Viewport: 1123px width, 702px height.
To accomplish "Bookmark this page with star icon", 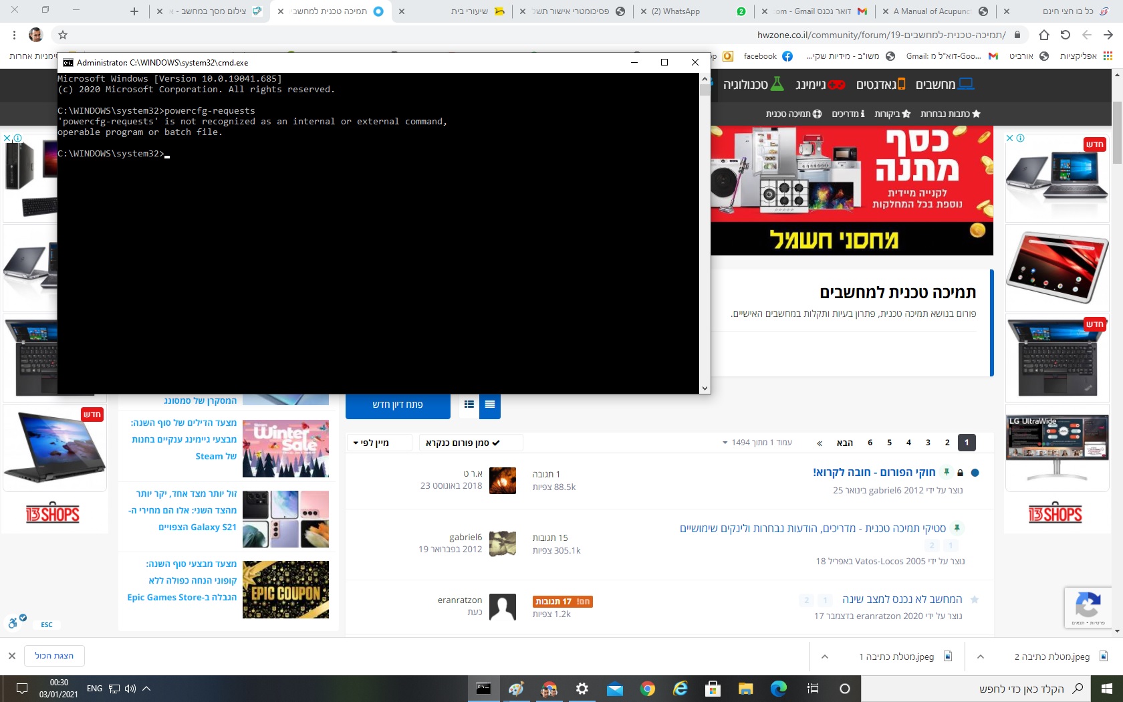I will click(63, 35).
